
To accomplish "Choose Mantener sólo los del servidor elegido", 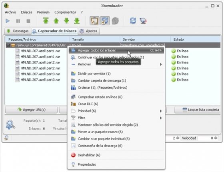I will (116, 125).
